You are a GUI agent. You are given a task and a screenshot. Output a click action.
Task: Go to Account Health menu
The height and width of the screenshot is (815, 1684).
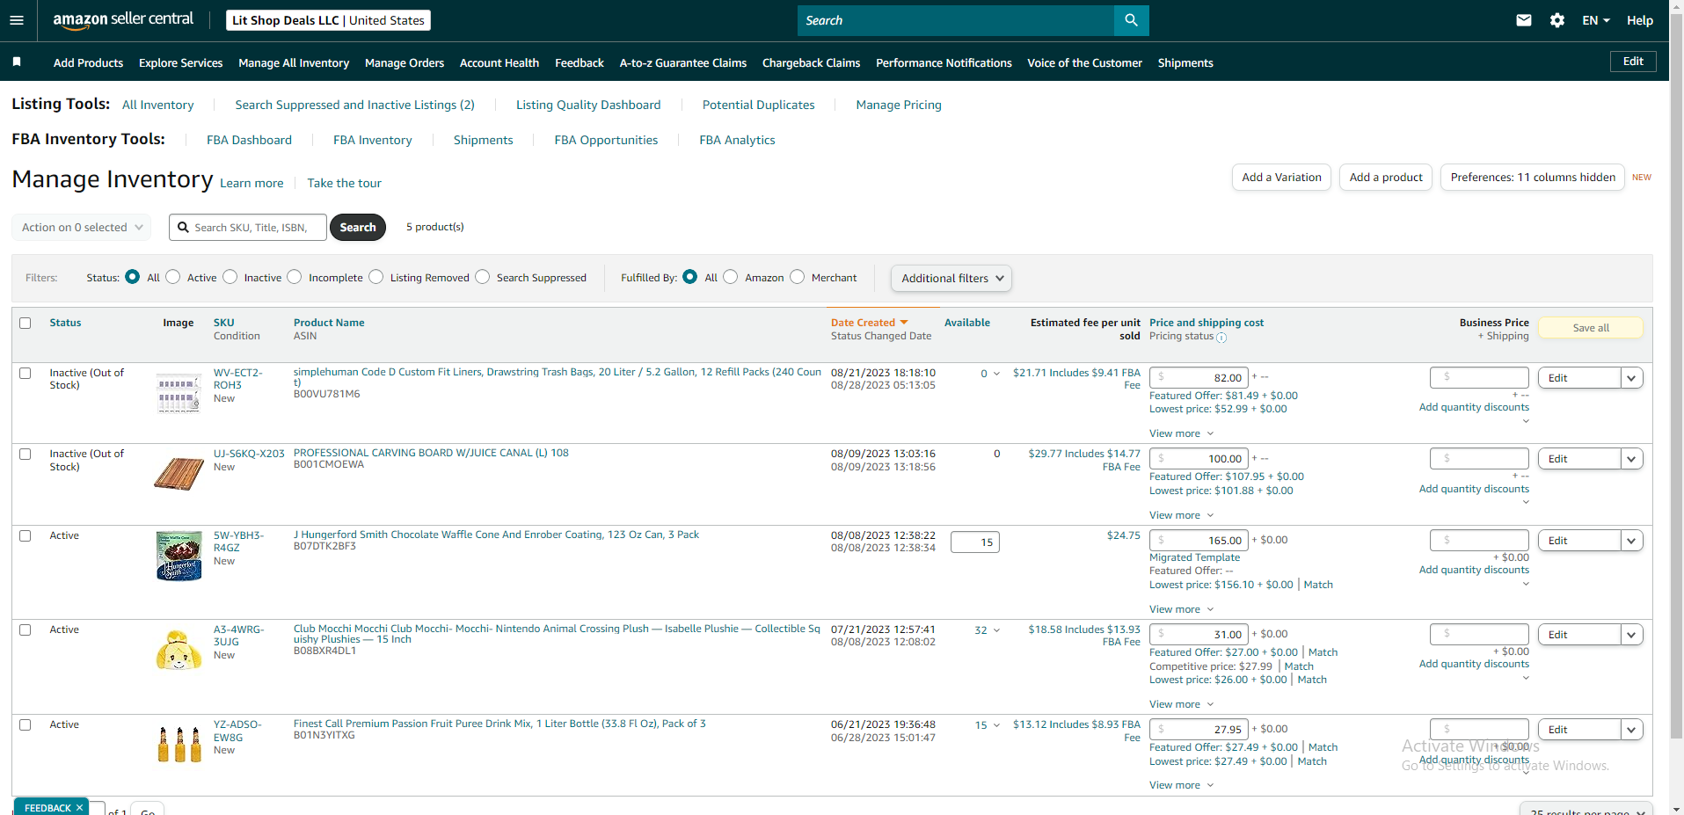(x=499, y=62)
